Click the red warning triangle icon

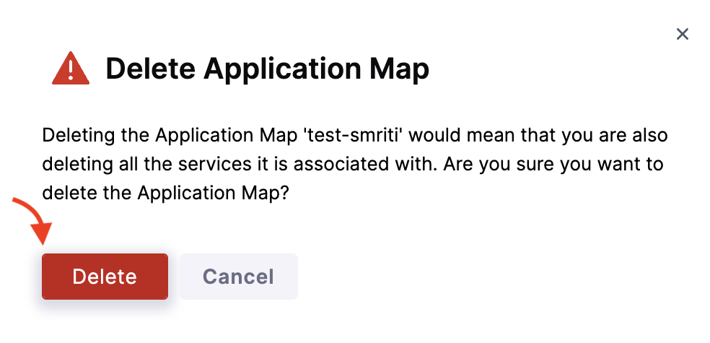(x=71, y=69)
